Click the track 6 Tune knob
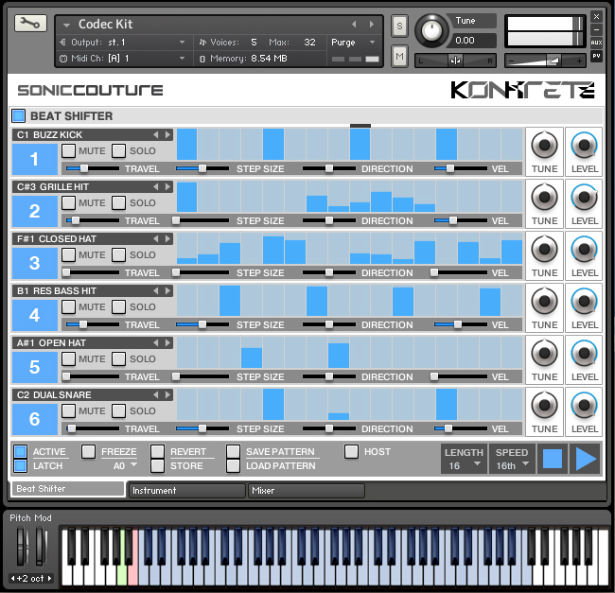This screenshot has height=593, width=615. pyautogui.click(x=544, y=405)
